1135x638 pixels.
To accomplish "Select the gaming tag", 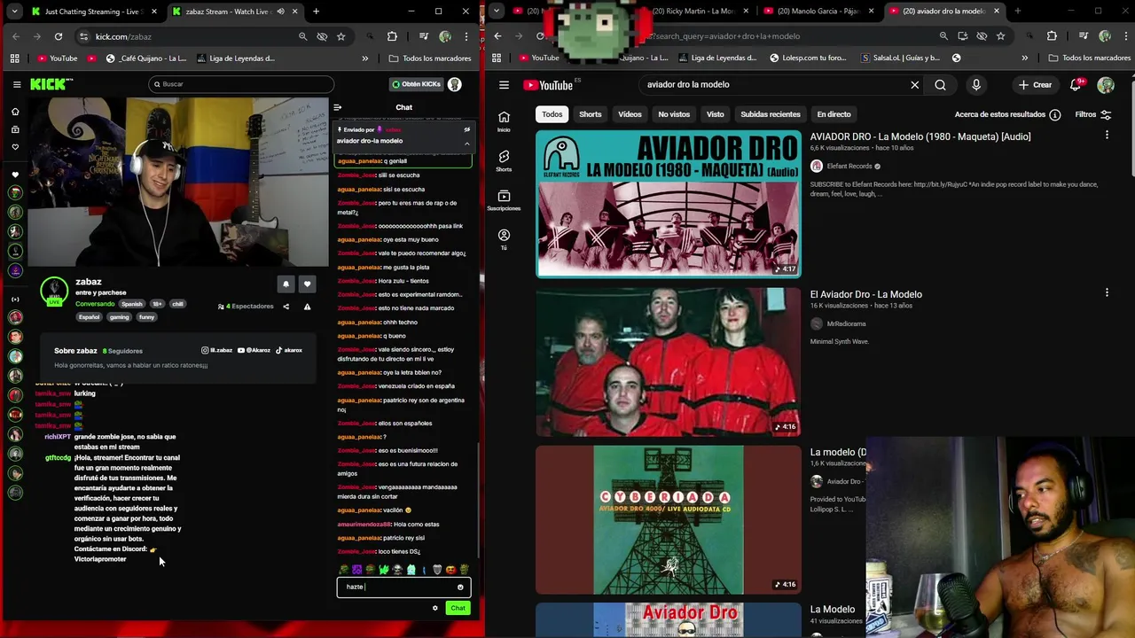I will point(119,317).
